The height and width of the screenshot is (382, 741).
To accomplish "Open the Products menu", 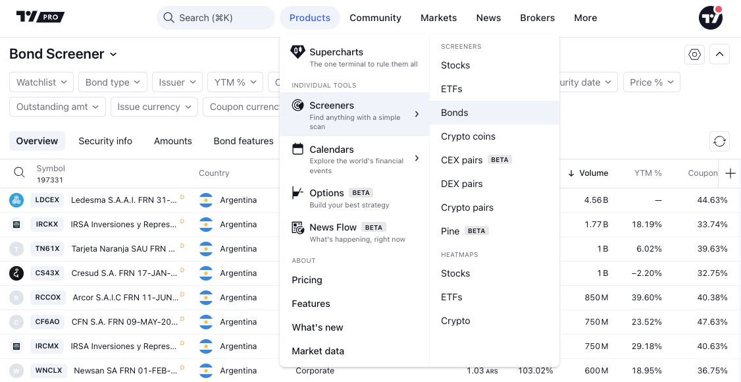I will pos(309,18).
